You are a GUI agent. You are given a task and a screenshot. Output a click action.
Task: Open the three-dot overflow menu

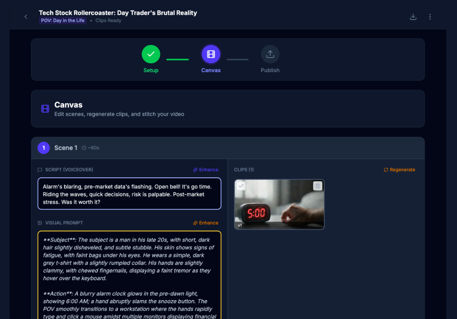click(x=430, y=16)
